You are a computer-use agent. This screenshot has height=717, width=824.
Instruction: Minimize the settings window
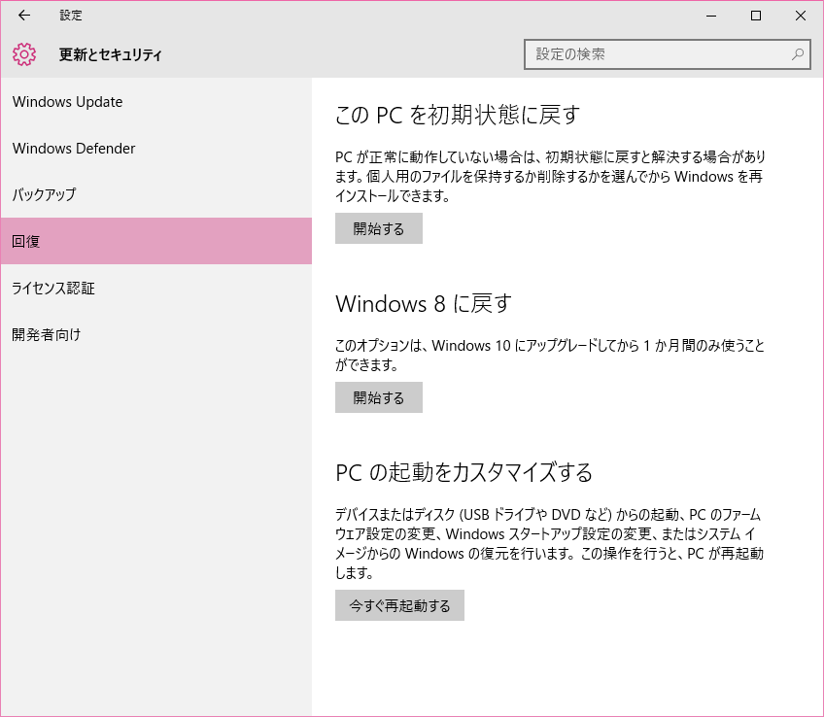pos(711,16)
